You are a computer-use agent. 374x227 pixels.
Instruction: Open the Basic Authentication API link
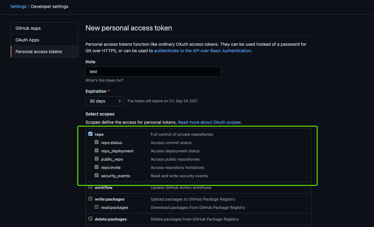click(x=202, y=51)
